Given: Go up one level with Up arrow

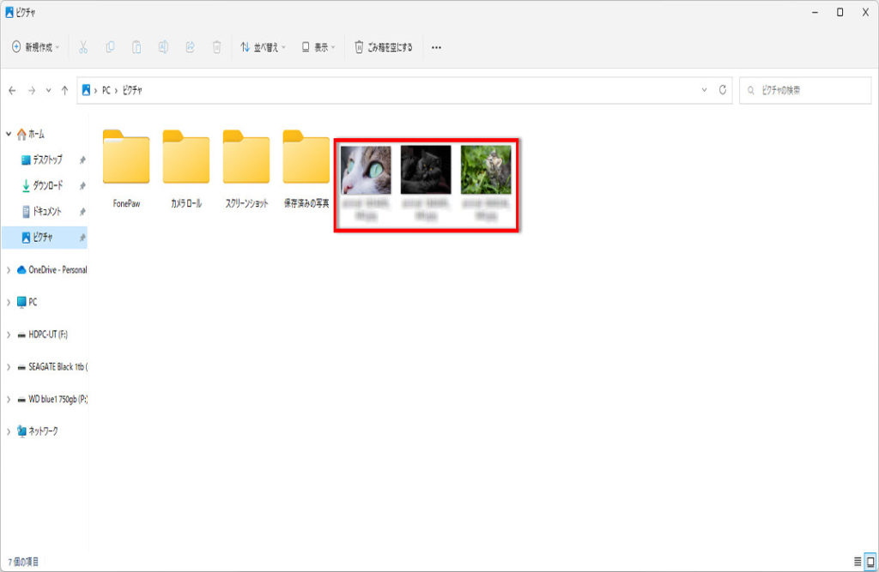Looking at the screenshot, I should (64, 90).
